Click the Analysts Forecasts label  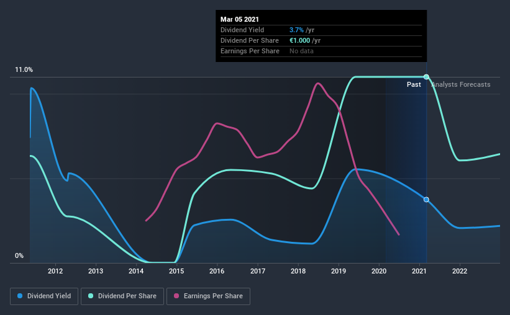pos(460,84)
